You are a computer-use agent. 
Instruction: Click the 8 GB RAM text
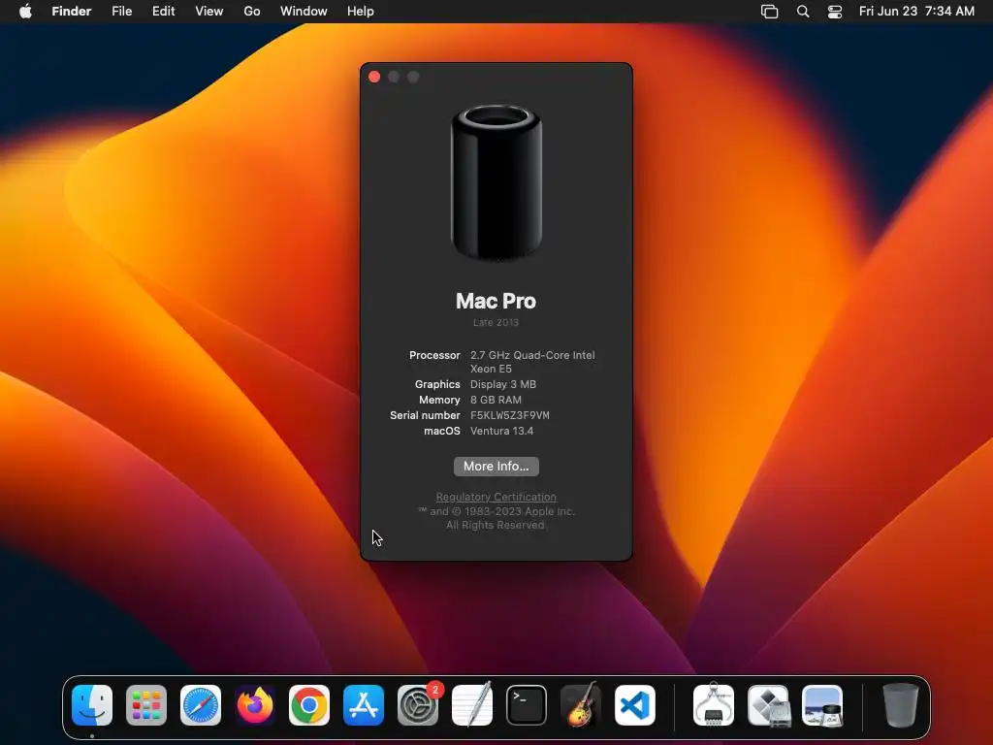pos(496,400)
